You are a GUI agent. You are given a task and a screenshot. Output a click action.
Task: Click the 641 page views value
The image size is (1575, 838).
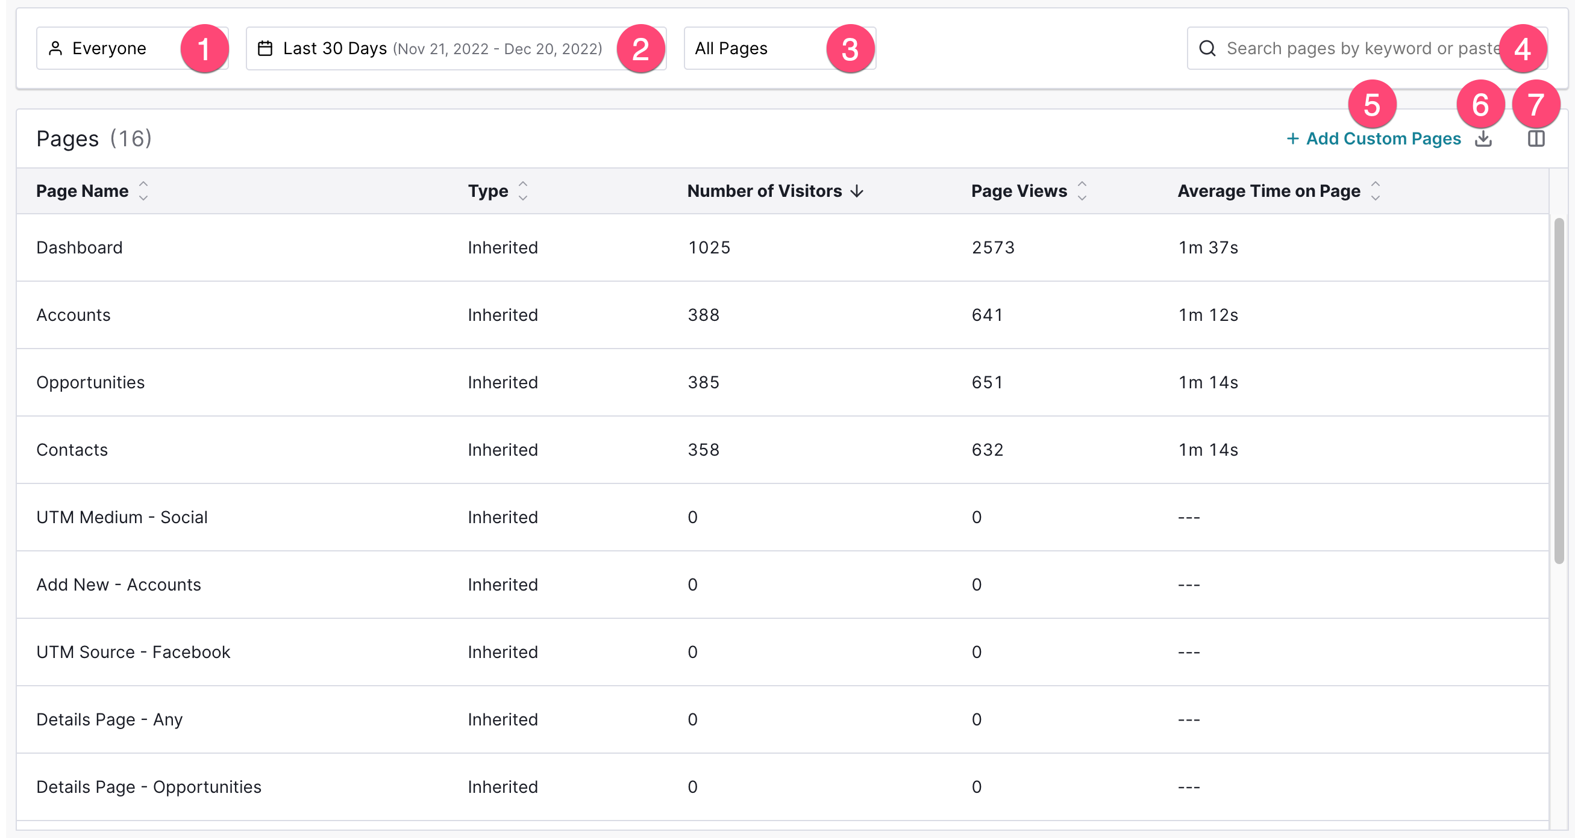point(987,315)
